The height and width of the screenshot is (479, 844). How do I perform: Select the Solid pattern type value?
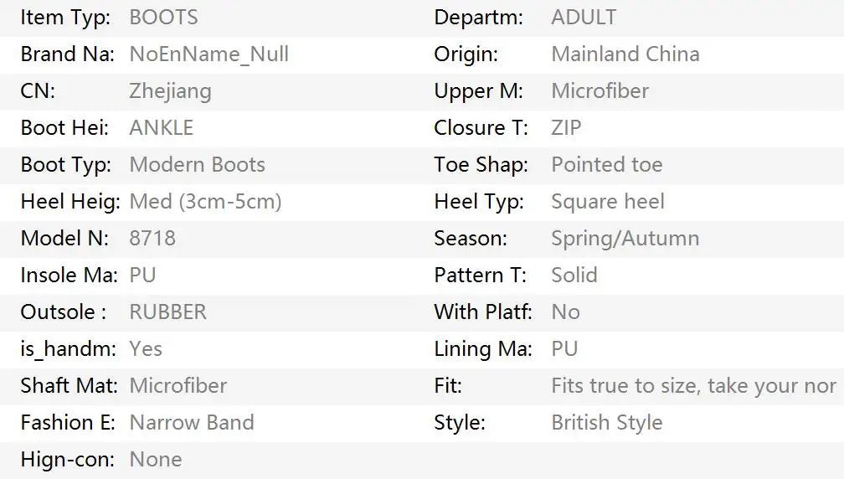click(x=574, y=276)
